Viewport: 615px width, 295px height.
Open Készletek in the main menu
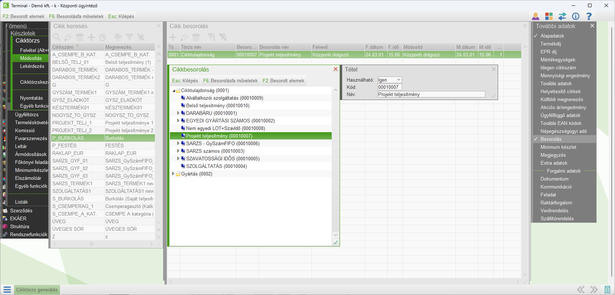pyautogui.click(x=23, y=33)
